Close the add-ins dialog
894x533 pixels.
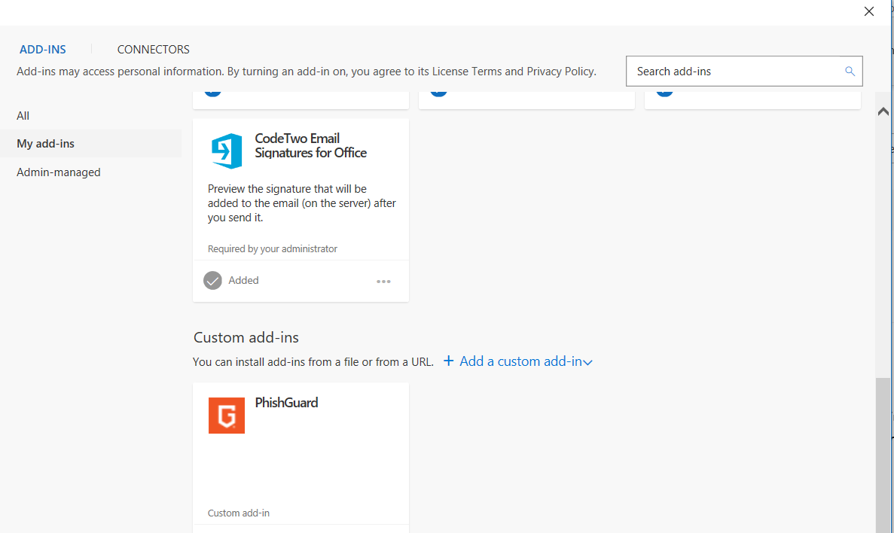coord(869,11)
